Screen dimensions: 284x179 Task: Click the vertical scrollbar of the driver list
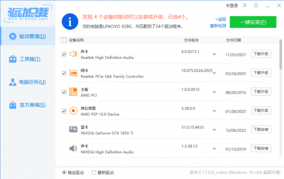(x=281, y=54)
